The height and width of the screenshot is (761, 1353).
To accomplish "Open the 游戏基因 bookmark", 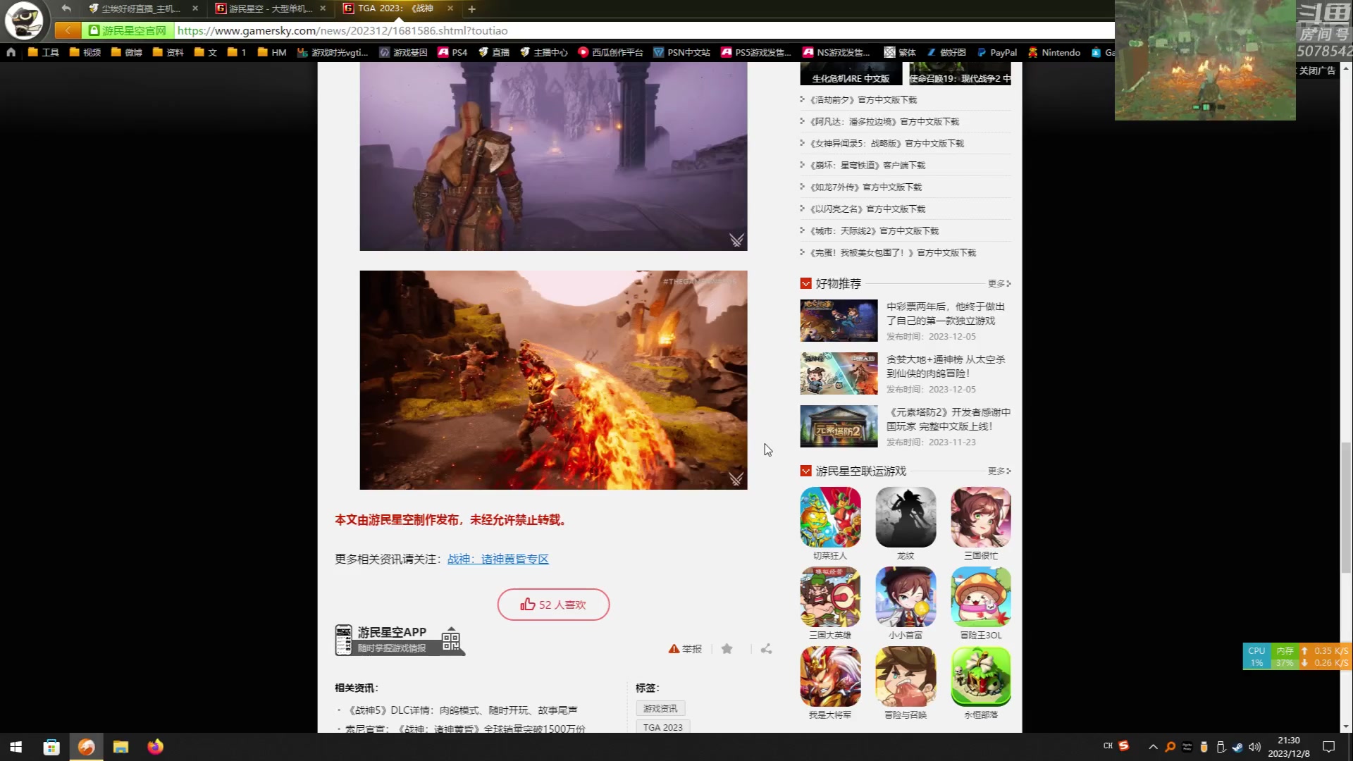I will coord(403,52).
